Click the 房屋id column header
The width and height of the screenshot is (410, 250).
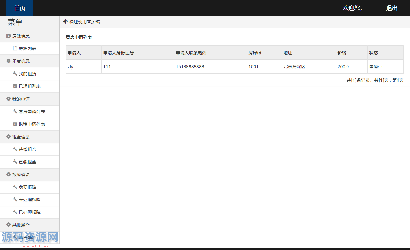(x=264, y=53)
